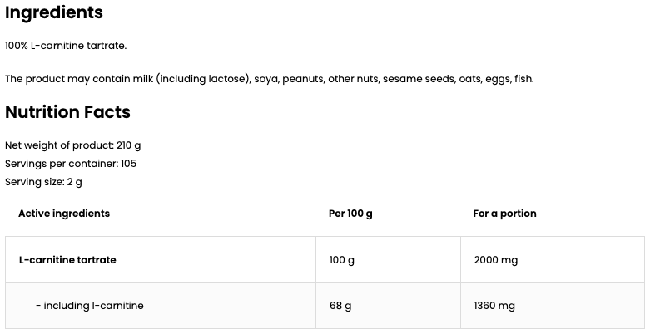
Task: Click the 'Serving size: 2 g' line
Action: 43,182
